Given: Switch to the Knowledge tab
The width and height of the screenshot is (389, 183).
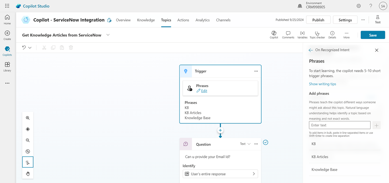Looking at the screenshot, I should pyautogui.click(x=146, y=20).
